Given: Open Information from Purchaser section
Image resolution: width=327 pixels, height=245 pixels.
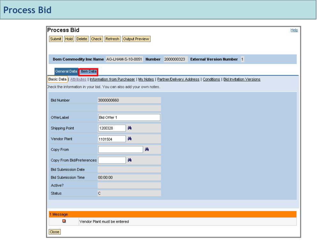Looking at the screenshot, I should click(112, 79).
